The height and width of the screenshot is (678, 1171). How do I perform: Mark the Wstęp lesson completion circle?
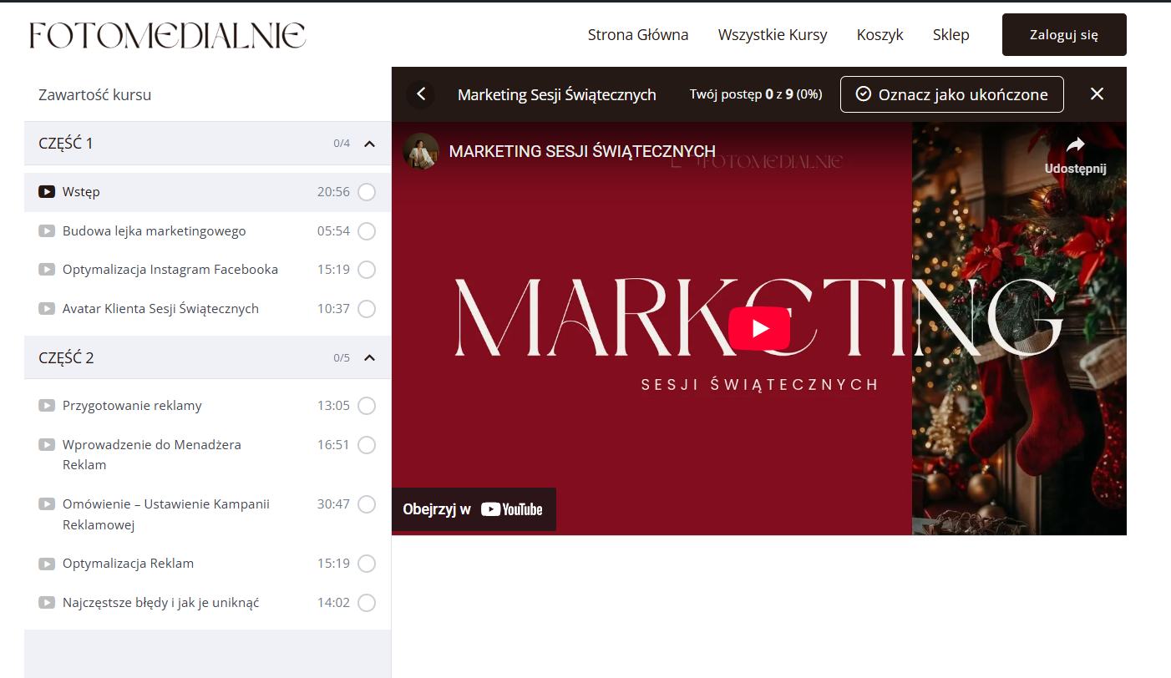click(366, 192)
